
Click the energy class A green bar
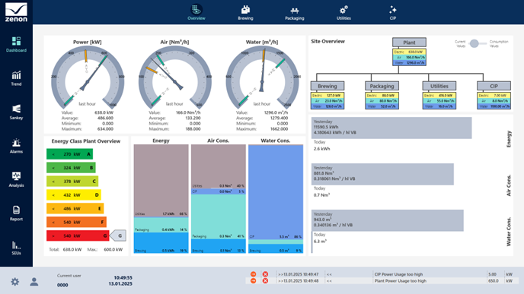[x=69, y=154]
